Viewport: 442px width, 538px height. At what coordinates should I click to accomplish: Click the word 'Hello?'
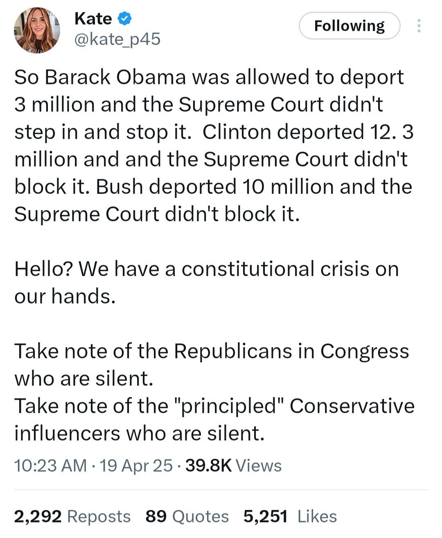click(x=44, y=269)
